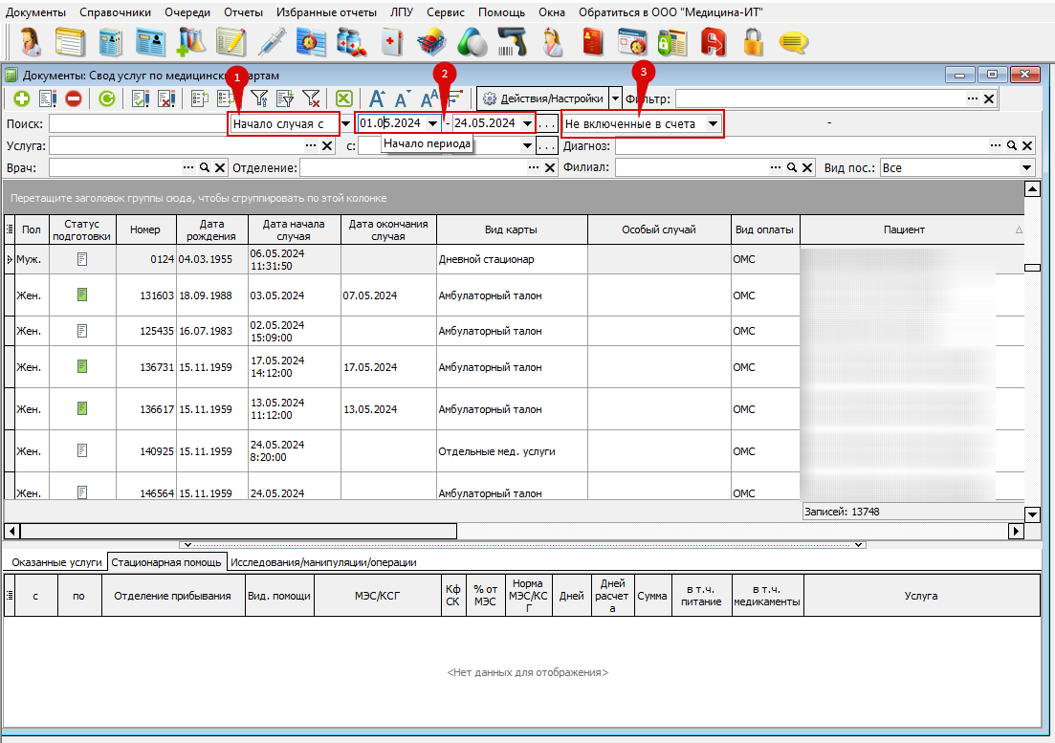
Task: Open the barcode scanner icon
Action: pyautogui.click(x=512, y=42)
